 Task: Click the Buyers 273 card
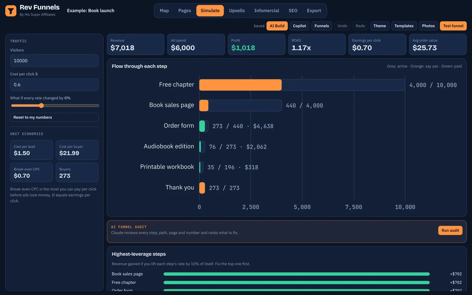(77, 173)
